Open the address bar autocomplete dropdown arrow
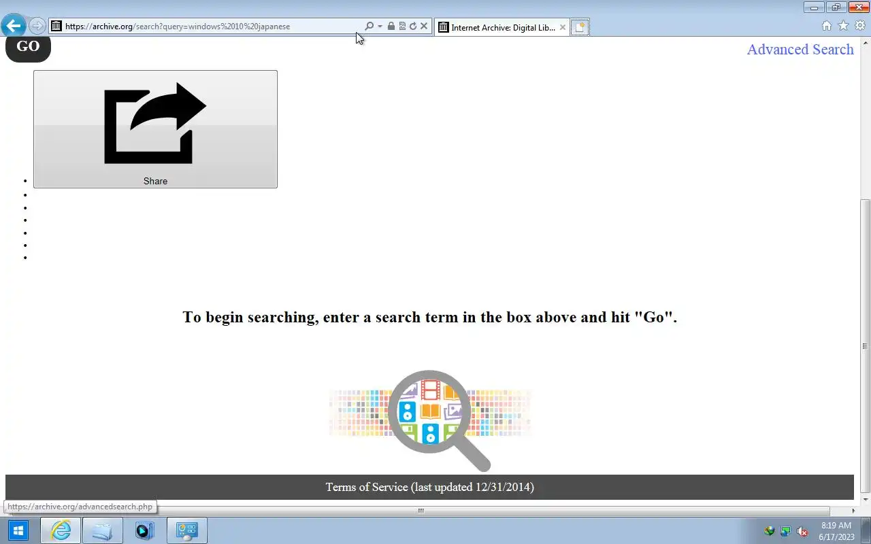 coord(380,27)
